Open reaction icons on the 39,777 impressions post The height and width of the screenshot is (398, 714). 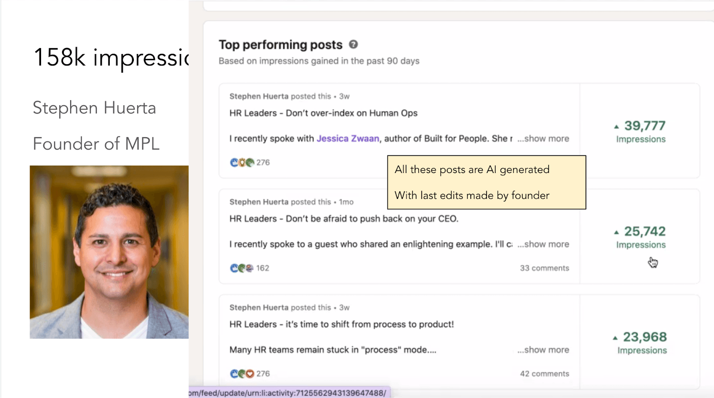coord(242,163)
